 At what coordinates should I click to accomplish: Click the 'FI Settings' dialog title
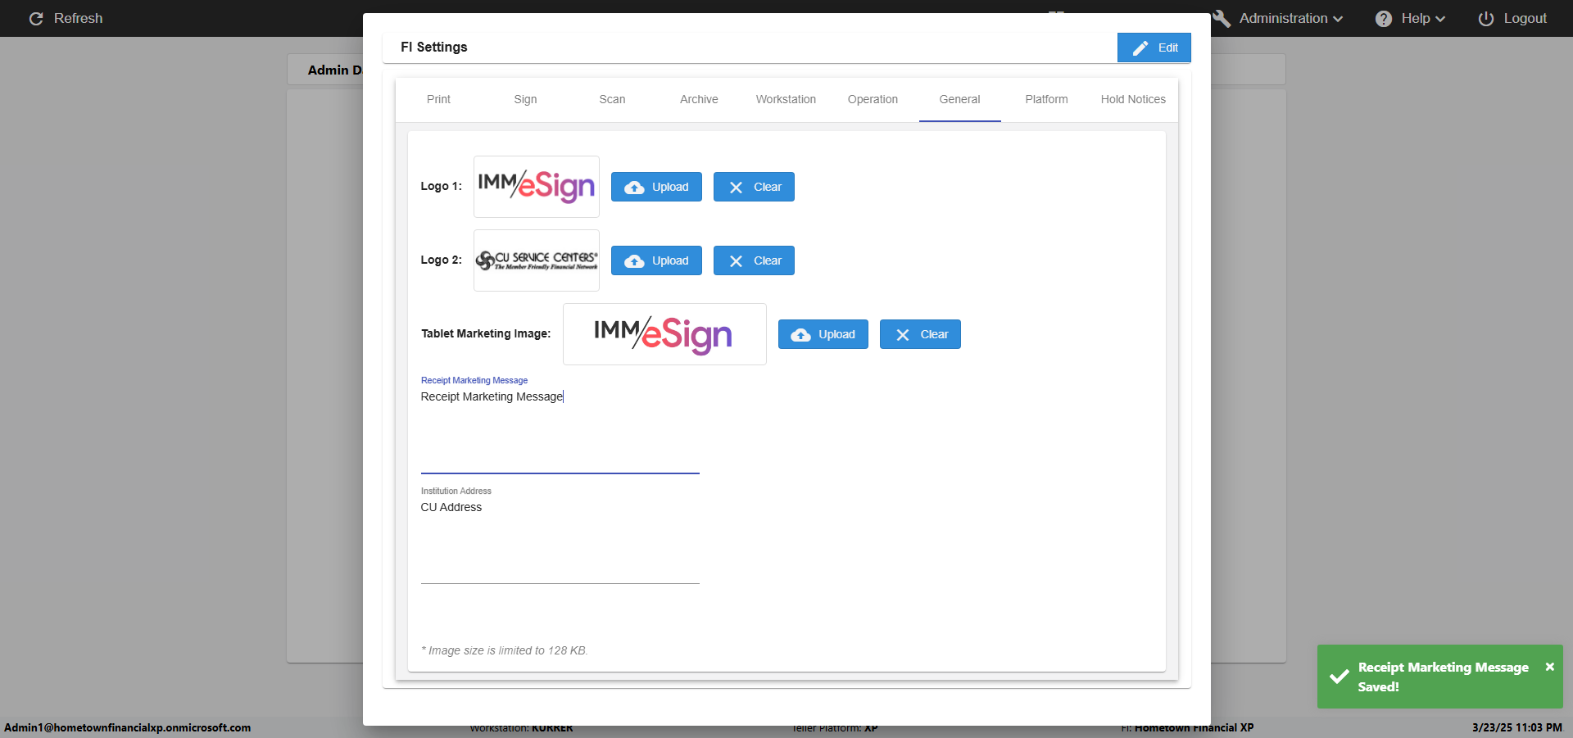click(x=434, y=47)
